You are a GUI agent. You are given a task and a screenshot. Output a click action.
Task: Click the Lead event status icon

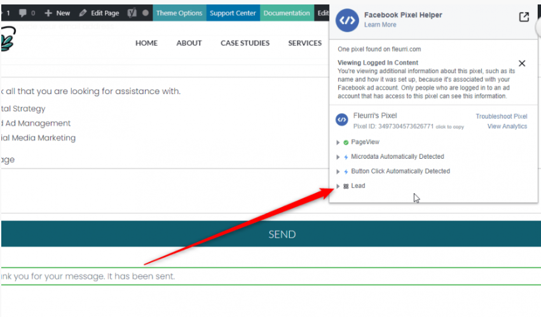pos(346,186)
